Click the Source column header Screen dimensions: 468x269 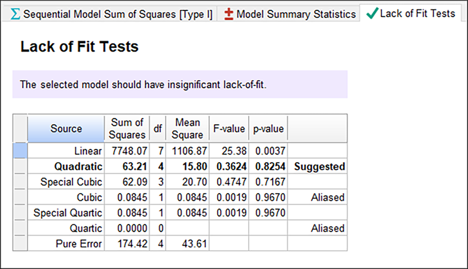(x=66, y=128)
